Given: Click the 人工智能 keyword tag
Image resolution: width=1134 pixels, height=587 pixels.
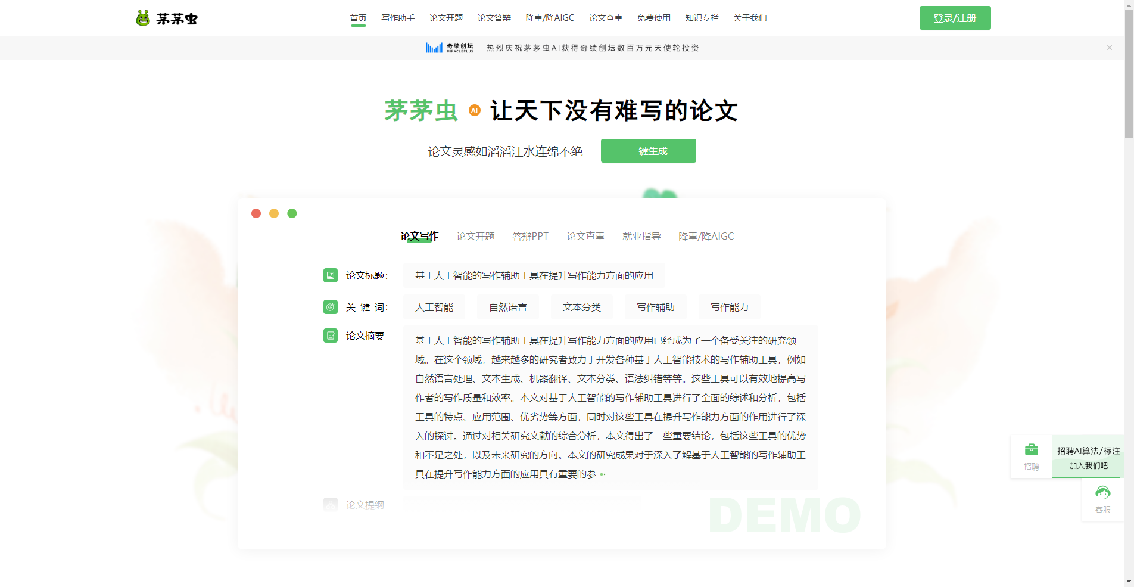Looking at the screenshot, I should [x=434, y=307].
